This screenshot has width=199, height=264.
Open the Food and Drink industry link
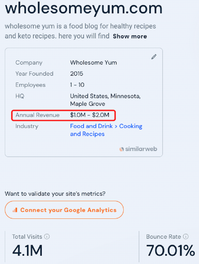point(91,126)
